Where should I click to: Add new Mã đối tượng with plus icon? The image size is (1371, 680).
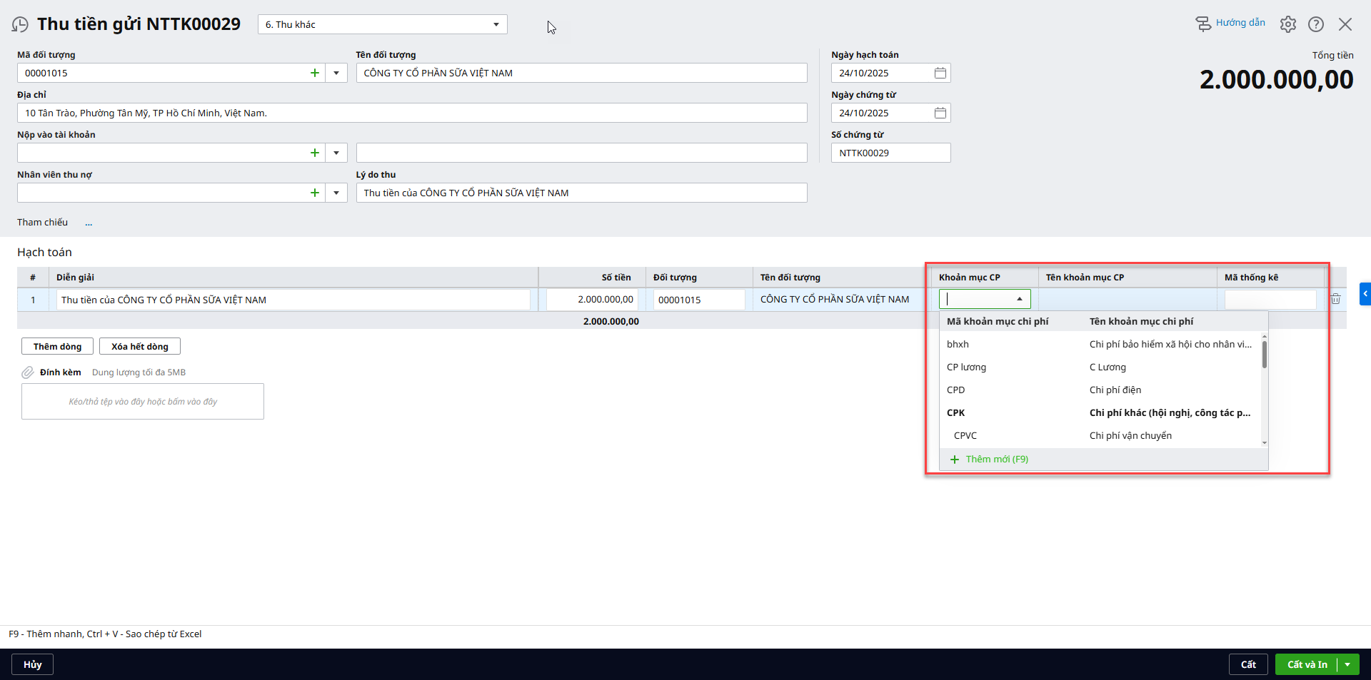coord(314,73)
